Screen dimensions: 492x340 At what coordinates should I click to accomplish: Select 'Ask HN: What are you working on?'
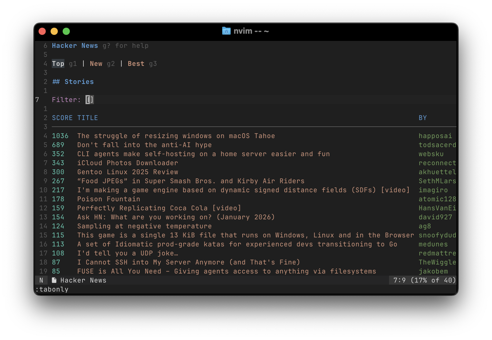pyautogui.click(x=176, y=217)
